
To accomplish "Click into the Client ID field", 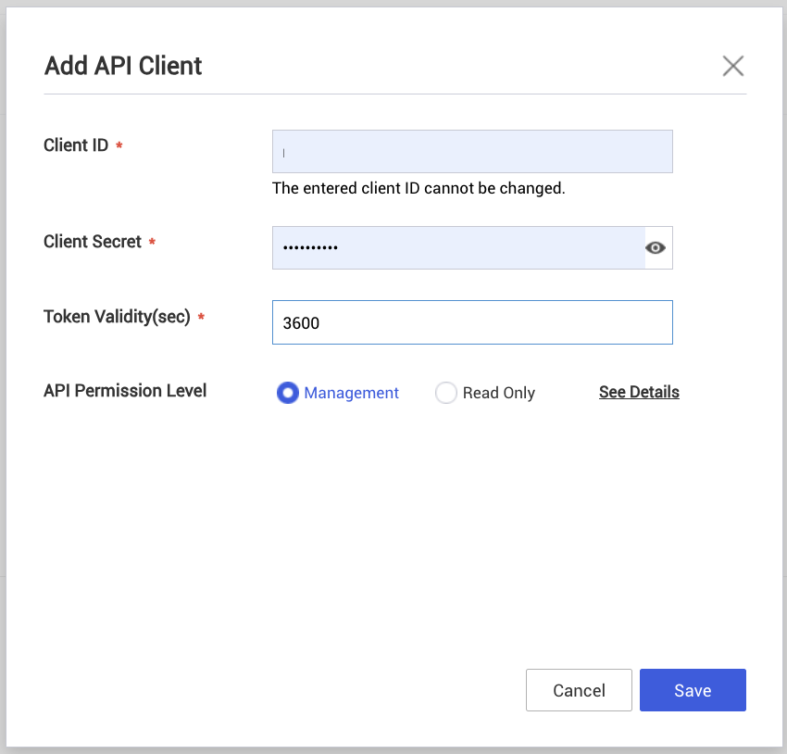I will pos(472,152).
